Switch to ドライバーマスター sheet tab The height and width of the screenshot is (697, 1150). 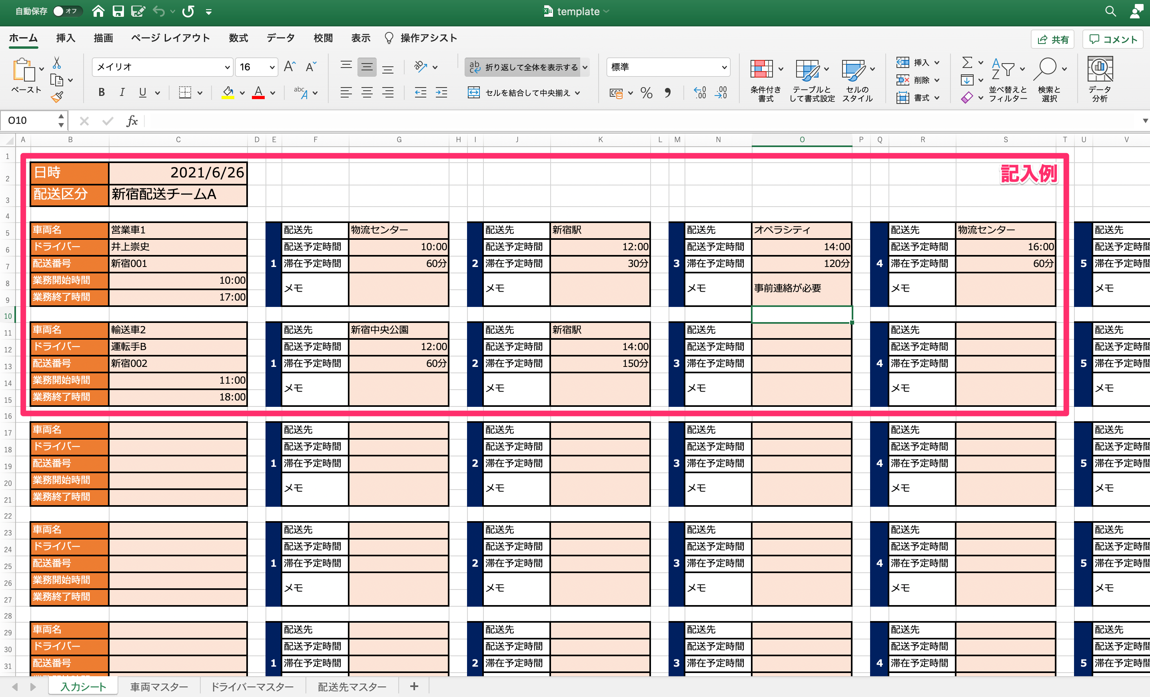[x=252, y=687]
